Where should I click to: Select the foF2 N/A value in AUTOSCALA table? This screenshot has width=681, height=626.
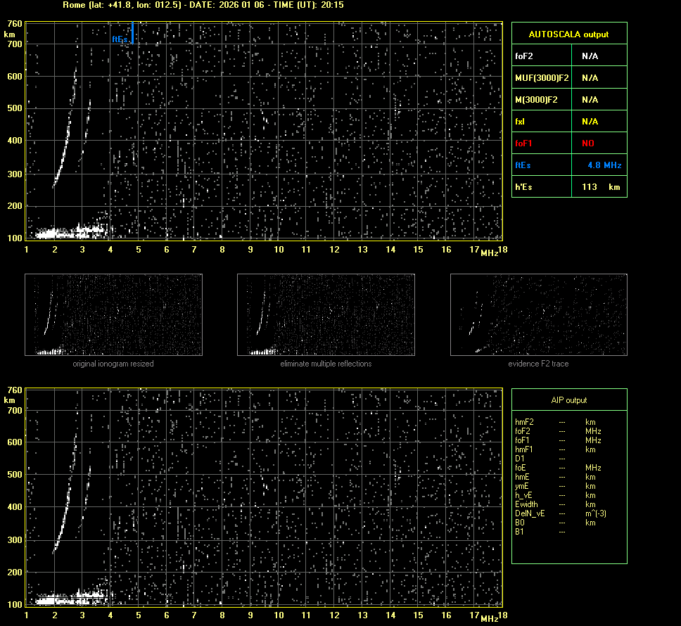pos(590,56)
